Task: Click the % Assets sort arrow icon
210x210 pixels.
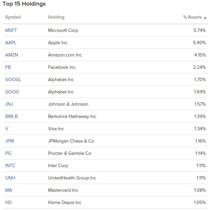Action: 205,18
